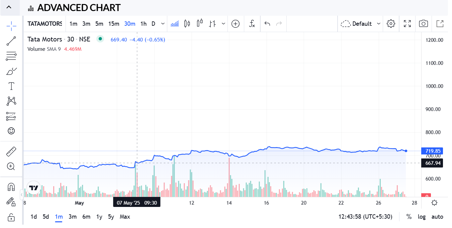Screen dimensions: 452x228
Task: Open the emoji icons tool
Action: (11, 131)
